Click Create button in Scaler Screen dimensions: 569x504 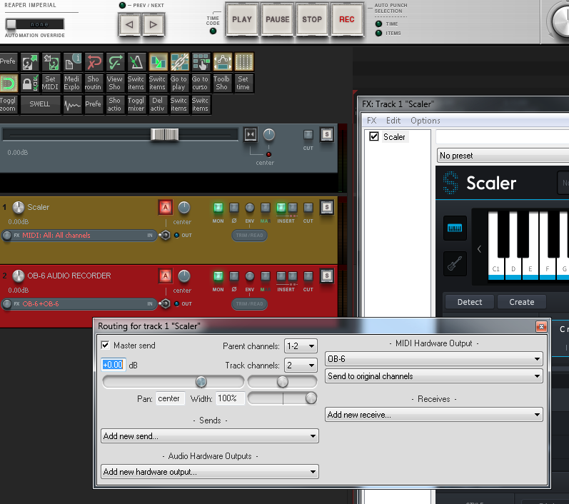521,302
